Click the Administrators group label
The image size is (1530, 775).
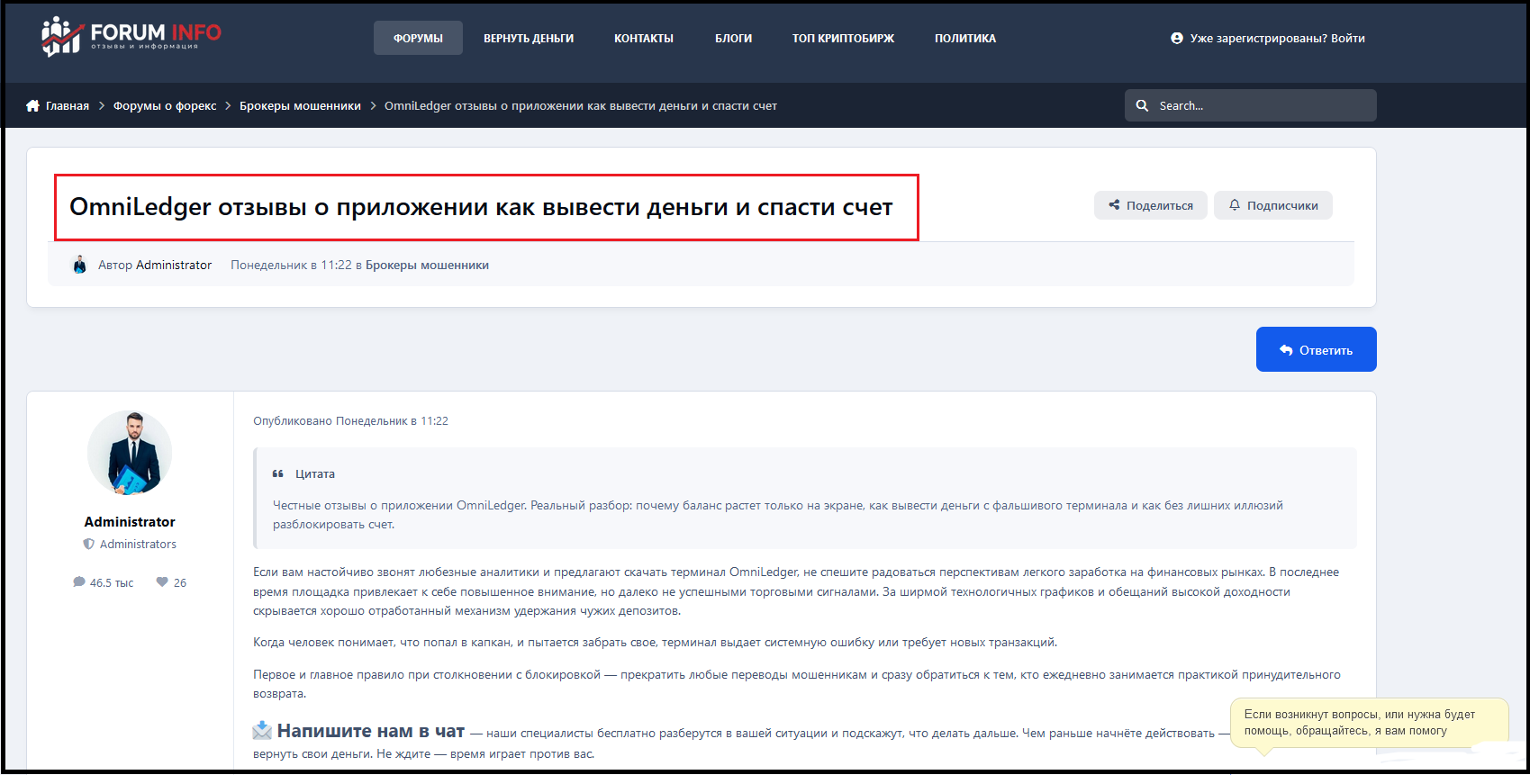click(x=138, y=544)
